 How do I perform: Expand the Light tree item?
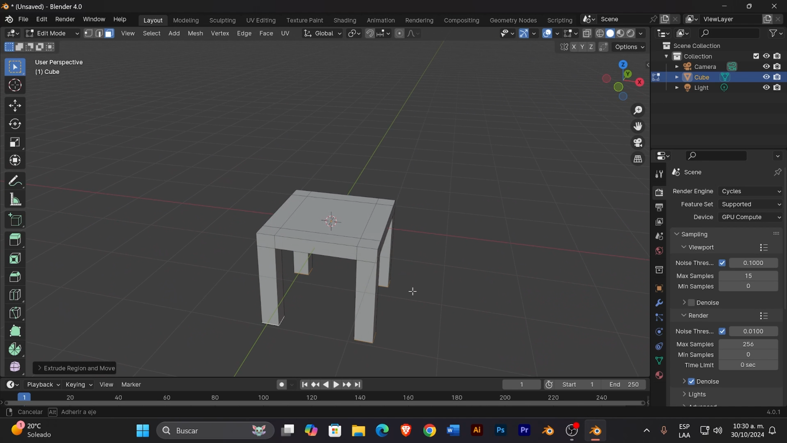point(677,87)
